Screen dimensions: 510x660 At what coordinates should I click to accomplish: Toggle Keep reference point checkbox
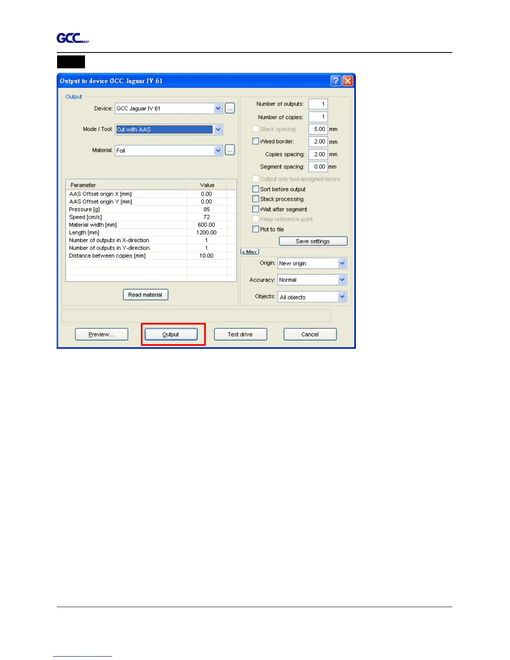click(256, 219)
